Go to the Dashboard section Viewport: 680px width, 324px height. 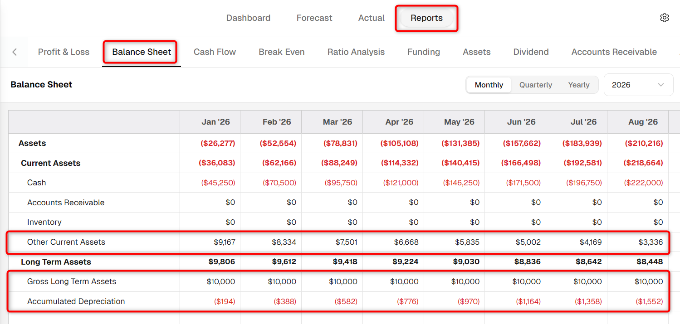(x=248, y=18)
